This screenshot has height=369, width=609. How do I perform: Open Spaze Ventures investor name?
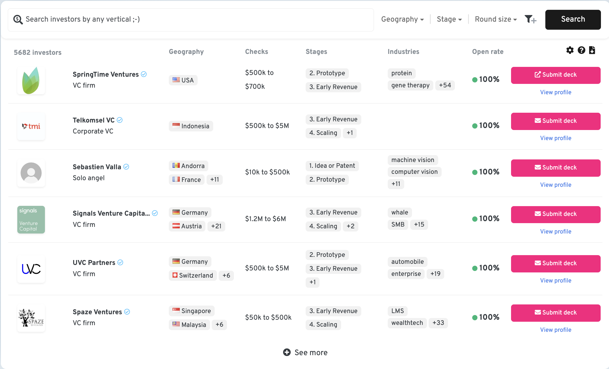tap(97, 312)
